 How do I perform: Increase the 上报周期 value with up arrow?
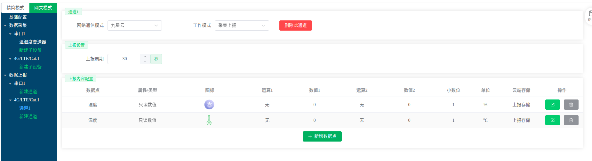pos(145,56)
